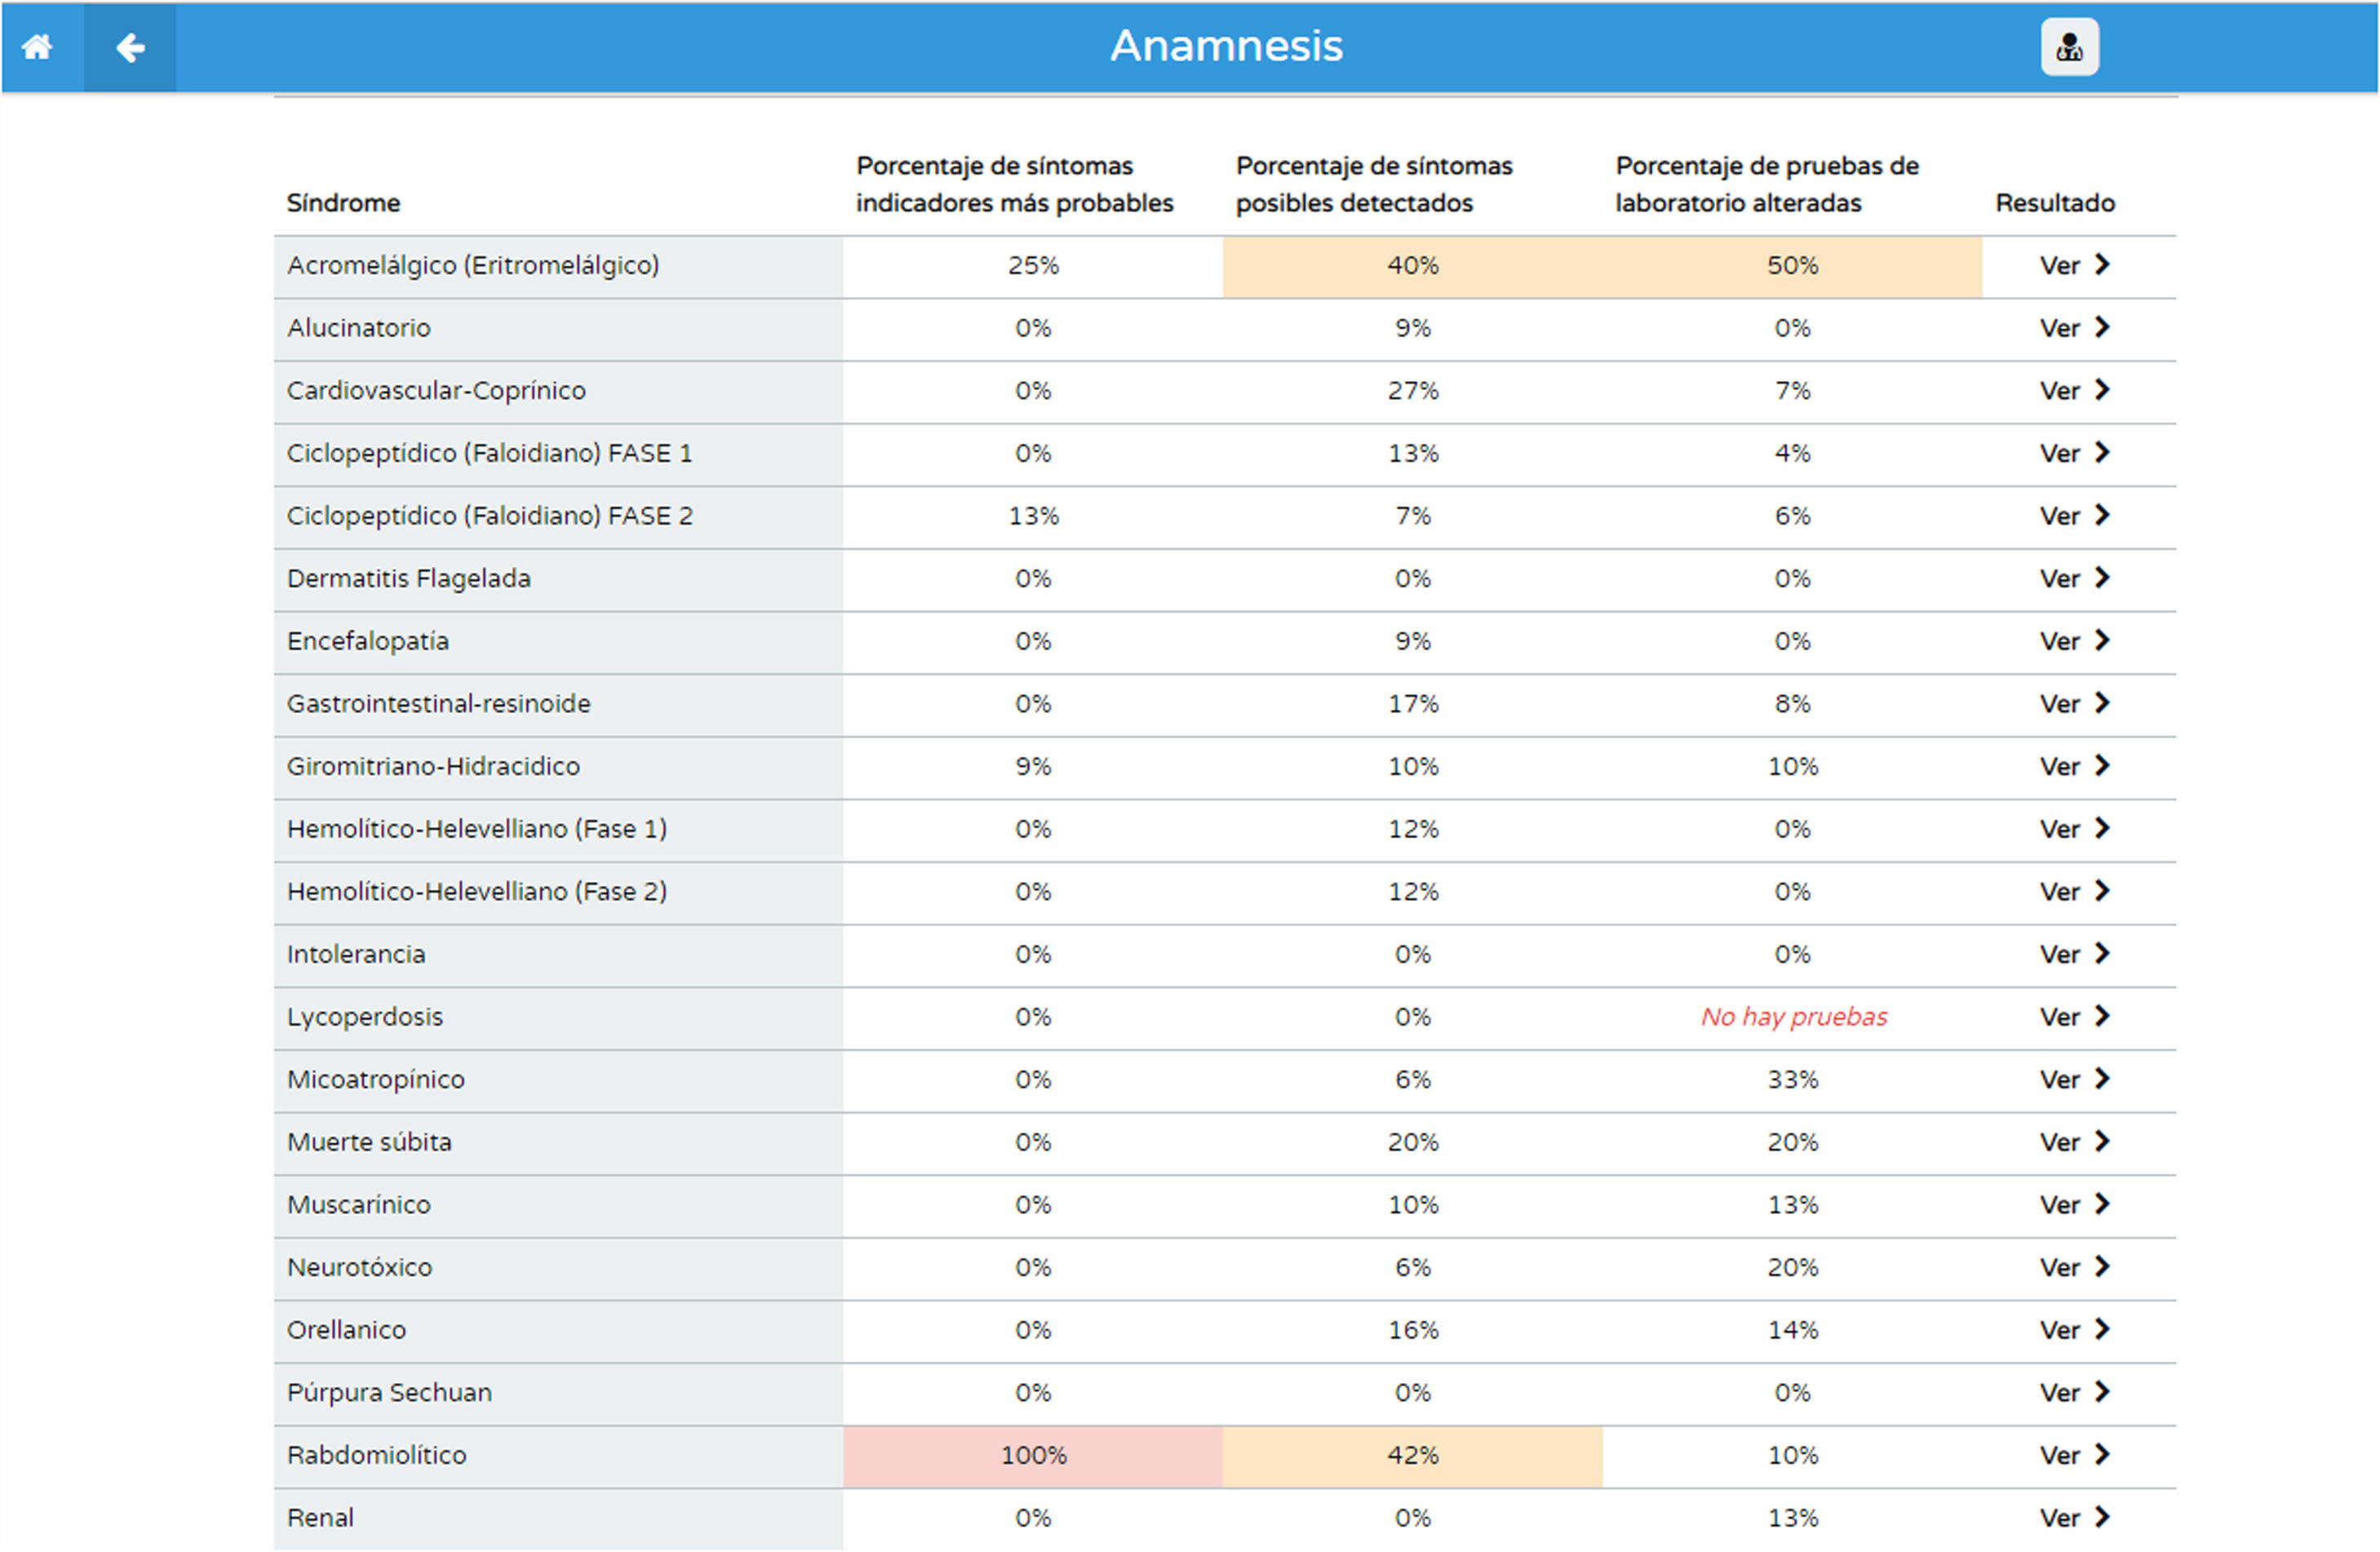Go to the home page icon
The height and width of the screenshot is (1552, 2380).
37,47
